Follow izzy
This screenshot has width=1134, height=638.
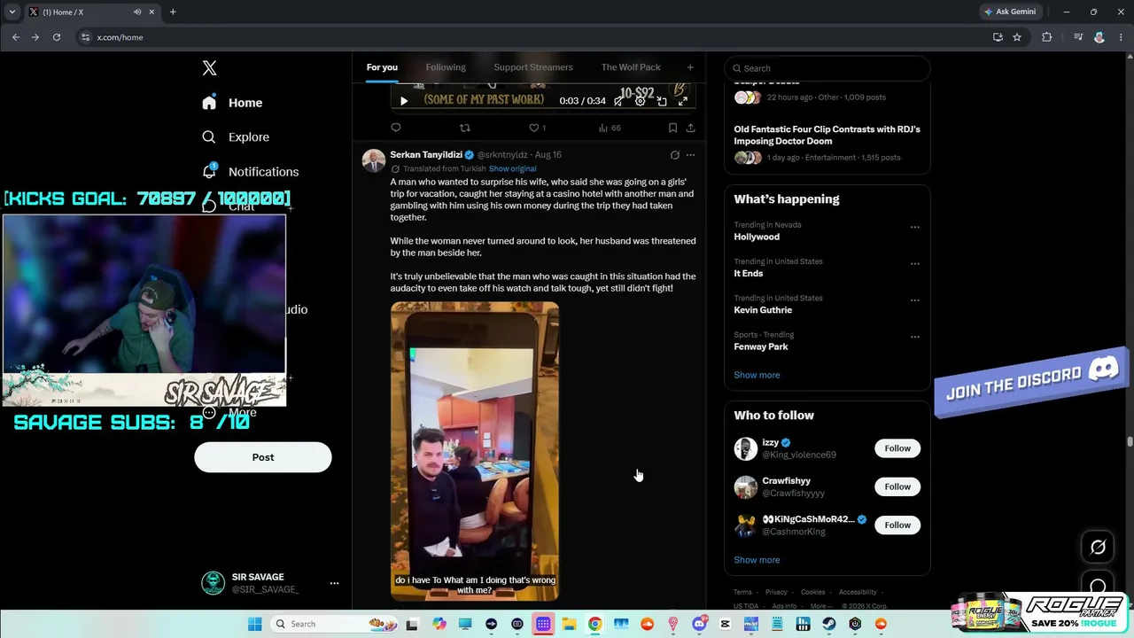(897, 448)
